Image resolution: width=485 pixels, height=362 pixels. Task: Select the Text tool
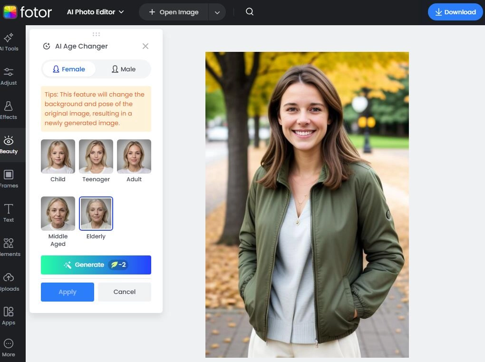(x=9, y=213)
